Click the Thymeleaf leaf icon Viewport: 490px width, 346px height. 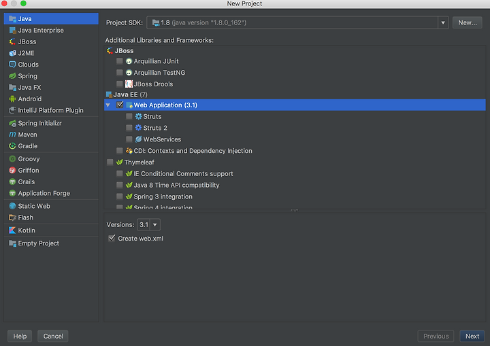pos(119,162)
